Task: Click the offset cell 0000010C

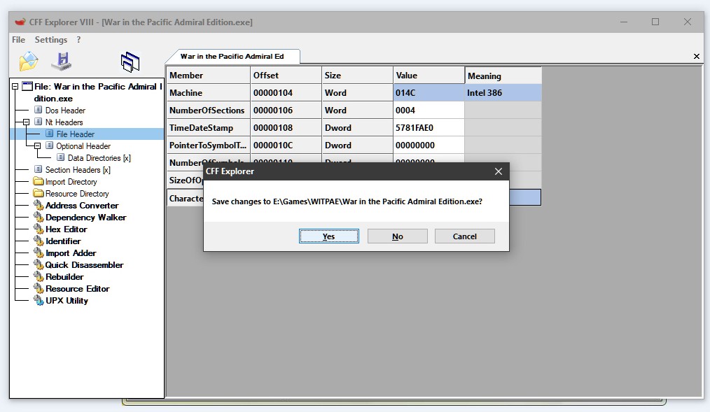Action: click(286, 145)
